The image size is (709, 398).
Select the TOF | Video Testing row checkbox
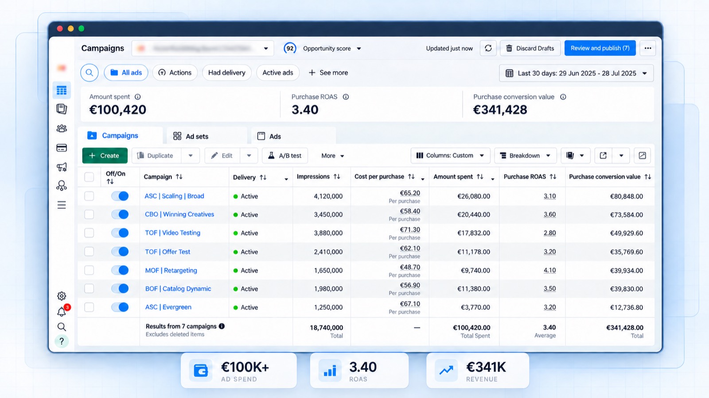point(89,233)
